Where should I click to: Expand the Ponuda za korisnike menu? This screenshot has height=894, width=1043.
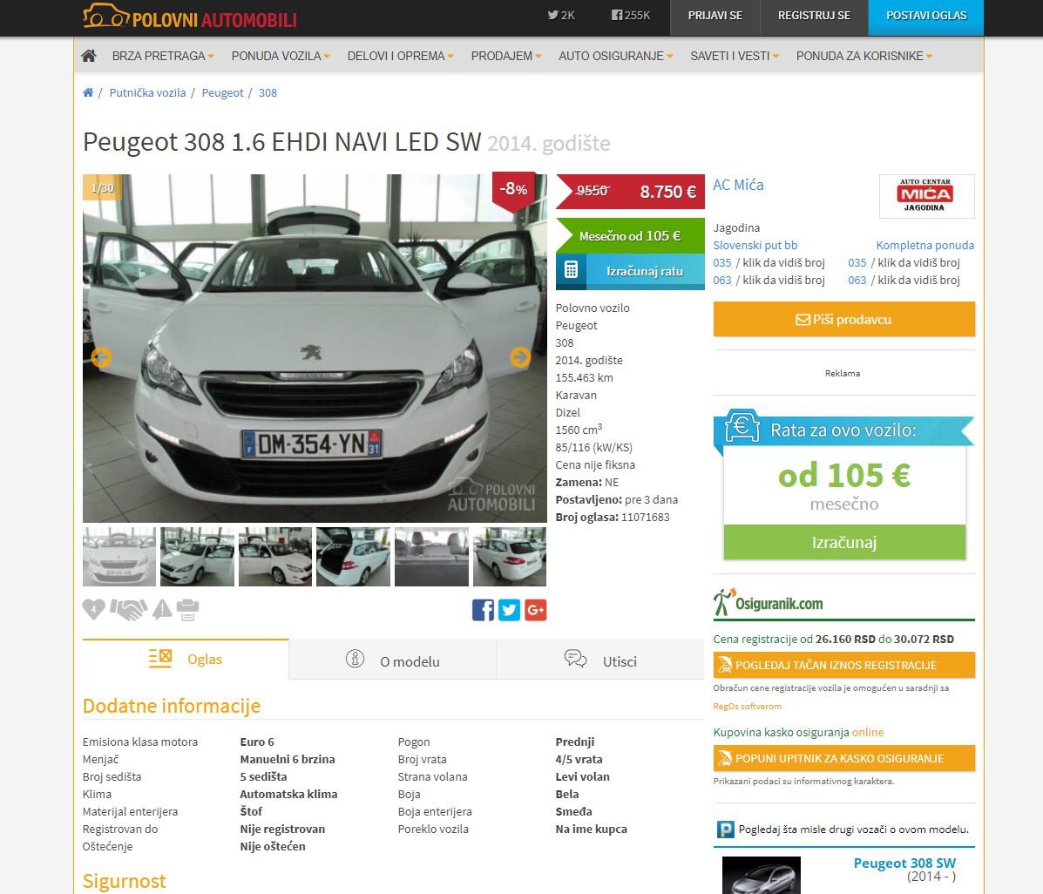point(864,56)
